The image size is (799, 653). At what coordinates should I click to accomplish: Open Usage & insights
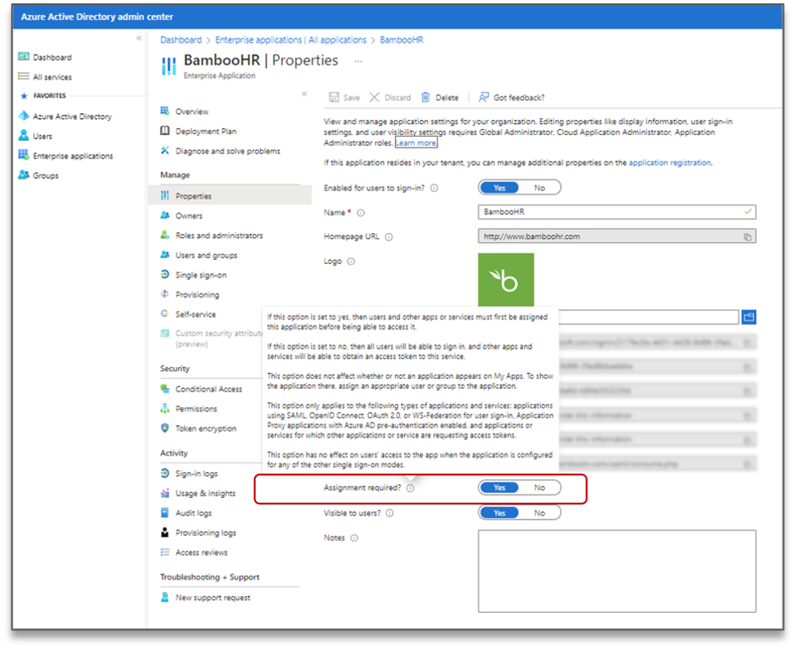pos(205,494)
